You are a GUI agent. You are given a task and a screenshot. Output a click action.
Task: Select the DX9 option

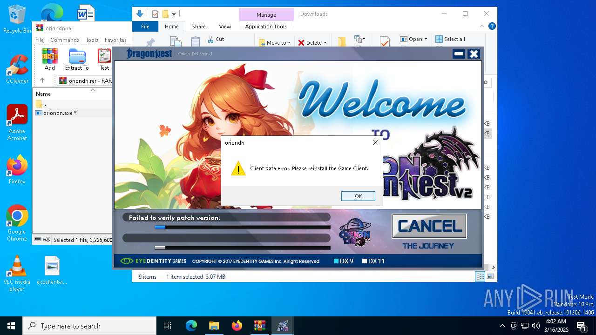[x=344, y=261]
